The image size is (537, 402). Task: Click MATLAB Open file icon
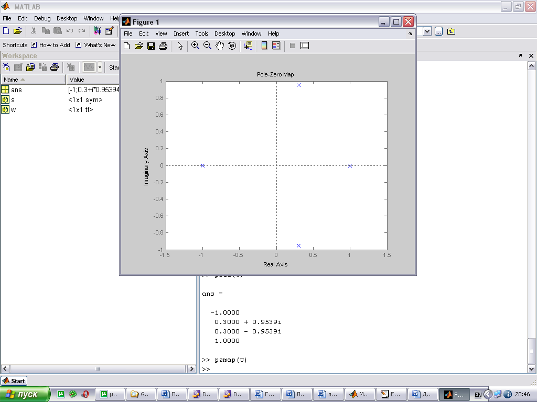[17, 31]
